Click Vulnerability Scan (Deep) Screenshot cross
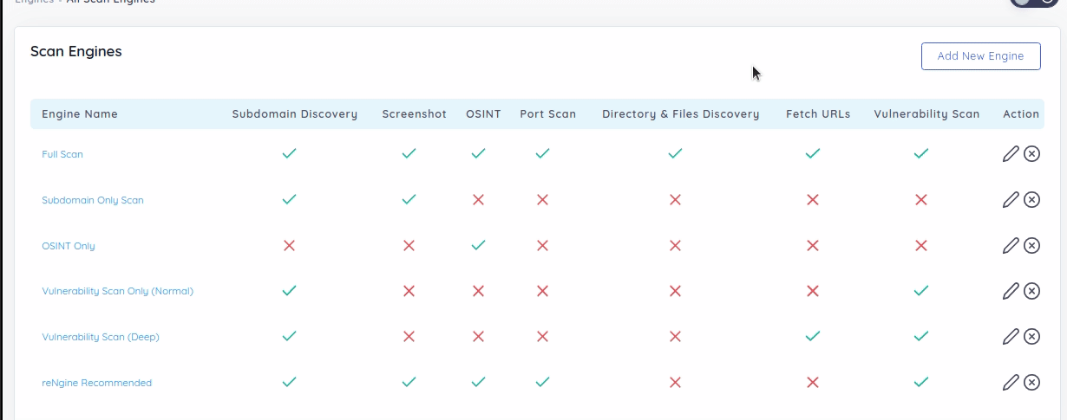Screen dimensions: 1067x420 tap(409, 337)
